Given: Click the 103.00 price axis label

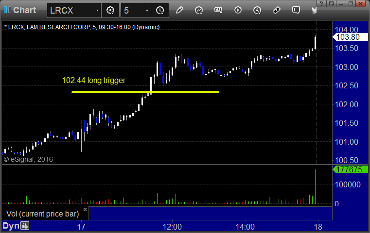Looking at the screenshot, I should [347, 67].
